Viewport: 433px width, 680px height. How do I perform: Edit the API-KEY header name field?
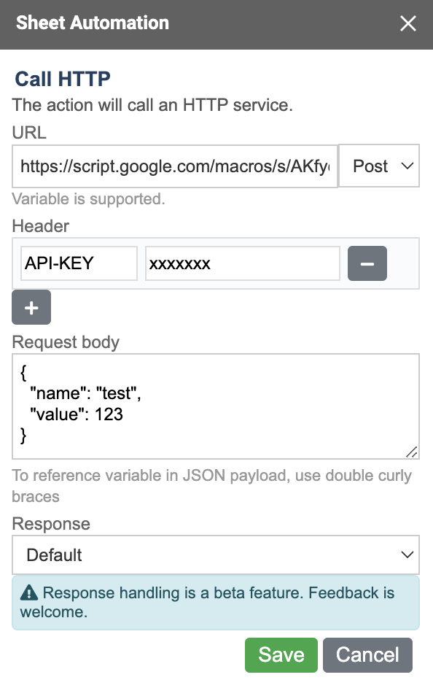pos(79,263)
